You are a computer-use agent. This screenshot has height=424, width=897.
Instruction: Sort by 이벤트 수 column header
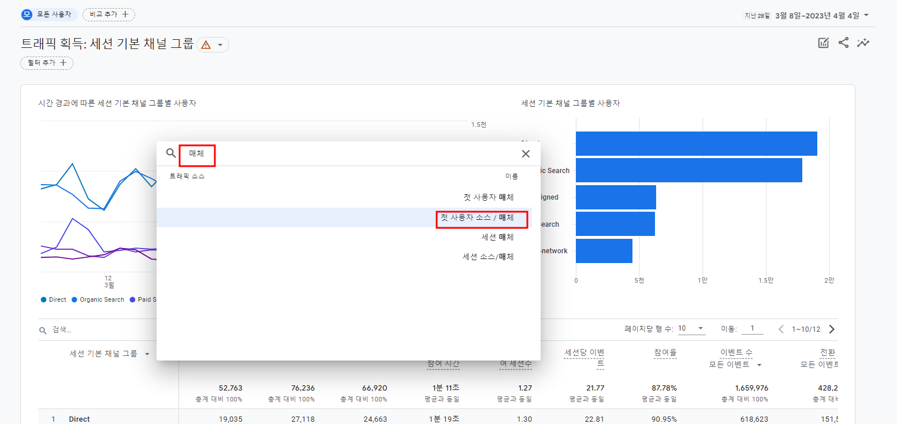tap(736, 352)
